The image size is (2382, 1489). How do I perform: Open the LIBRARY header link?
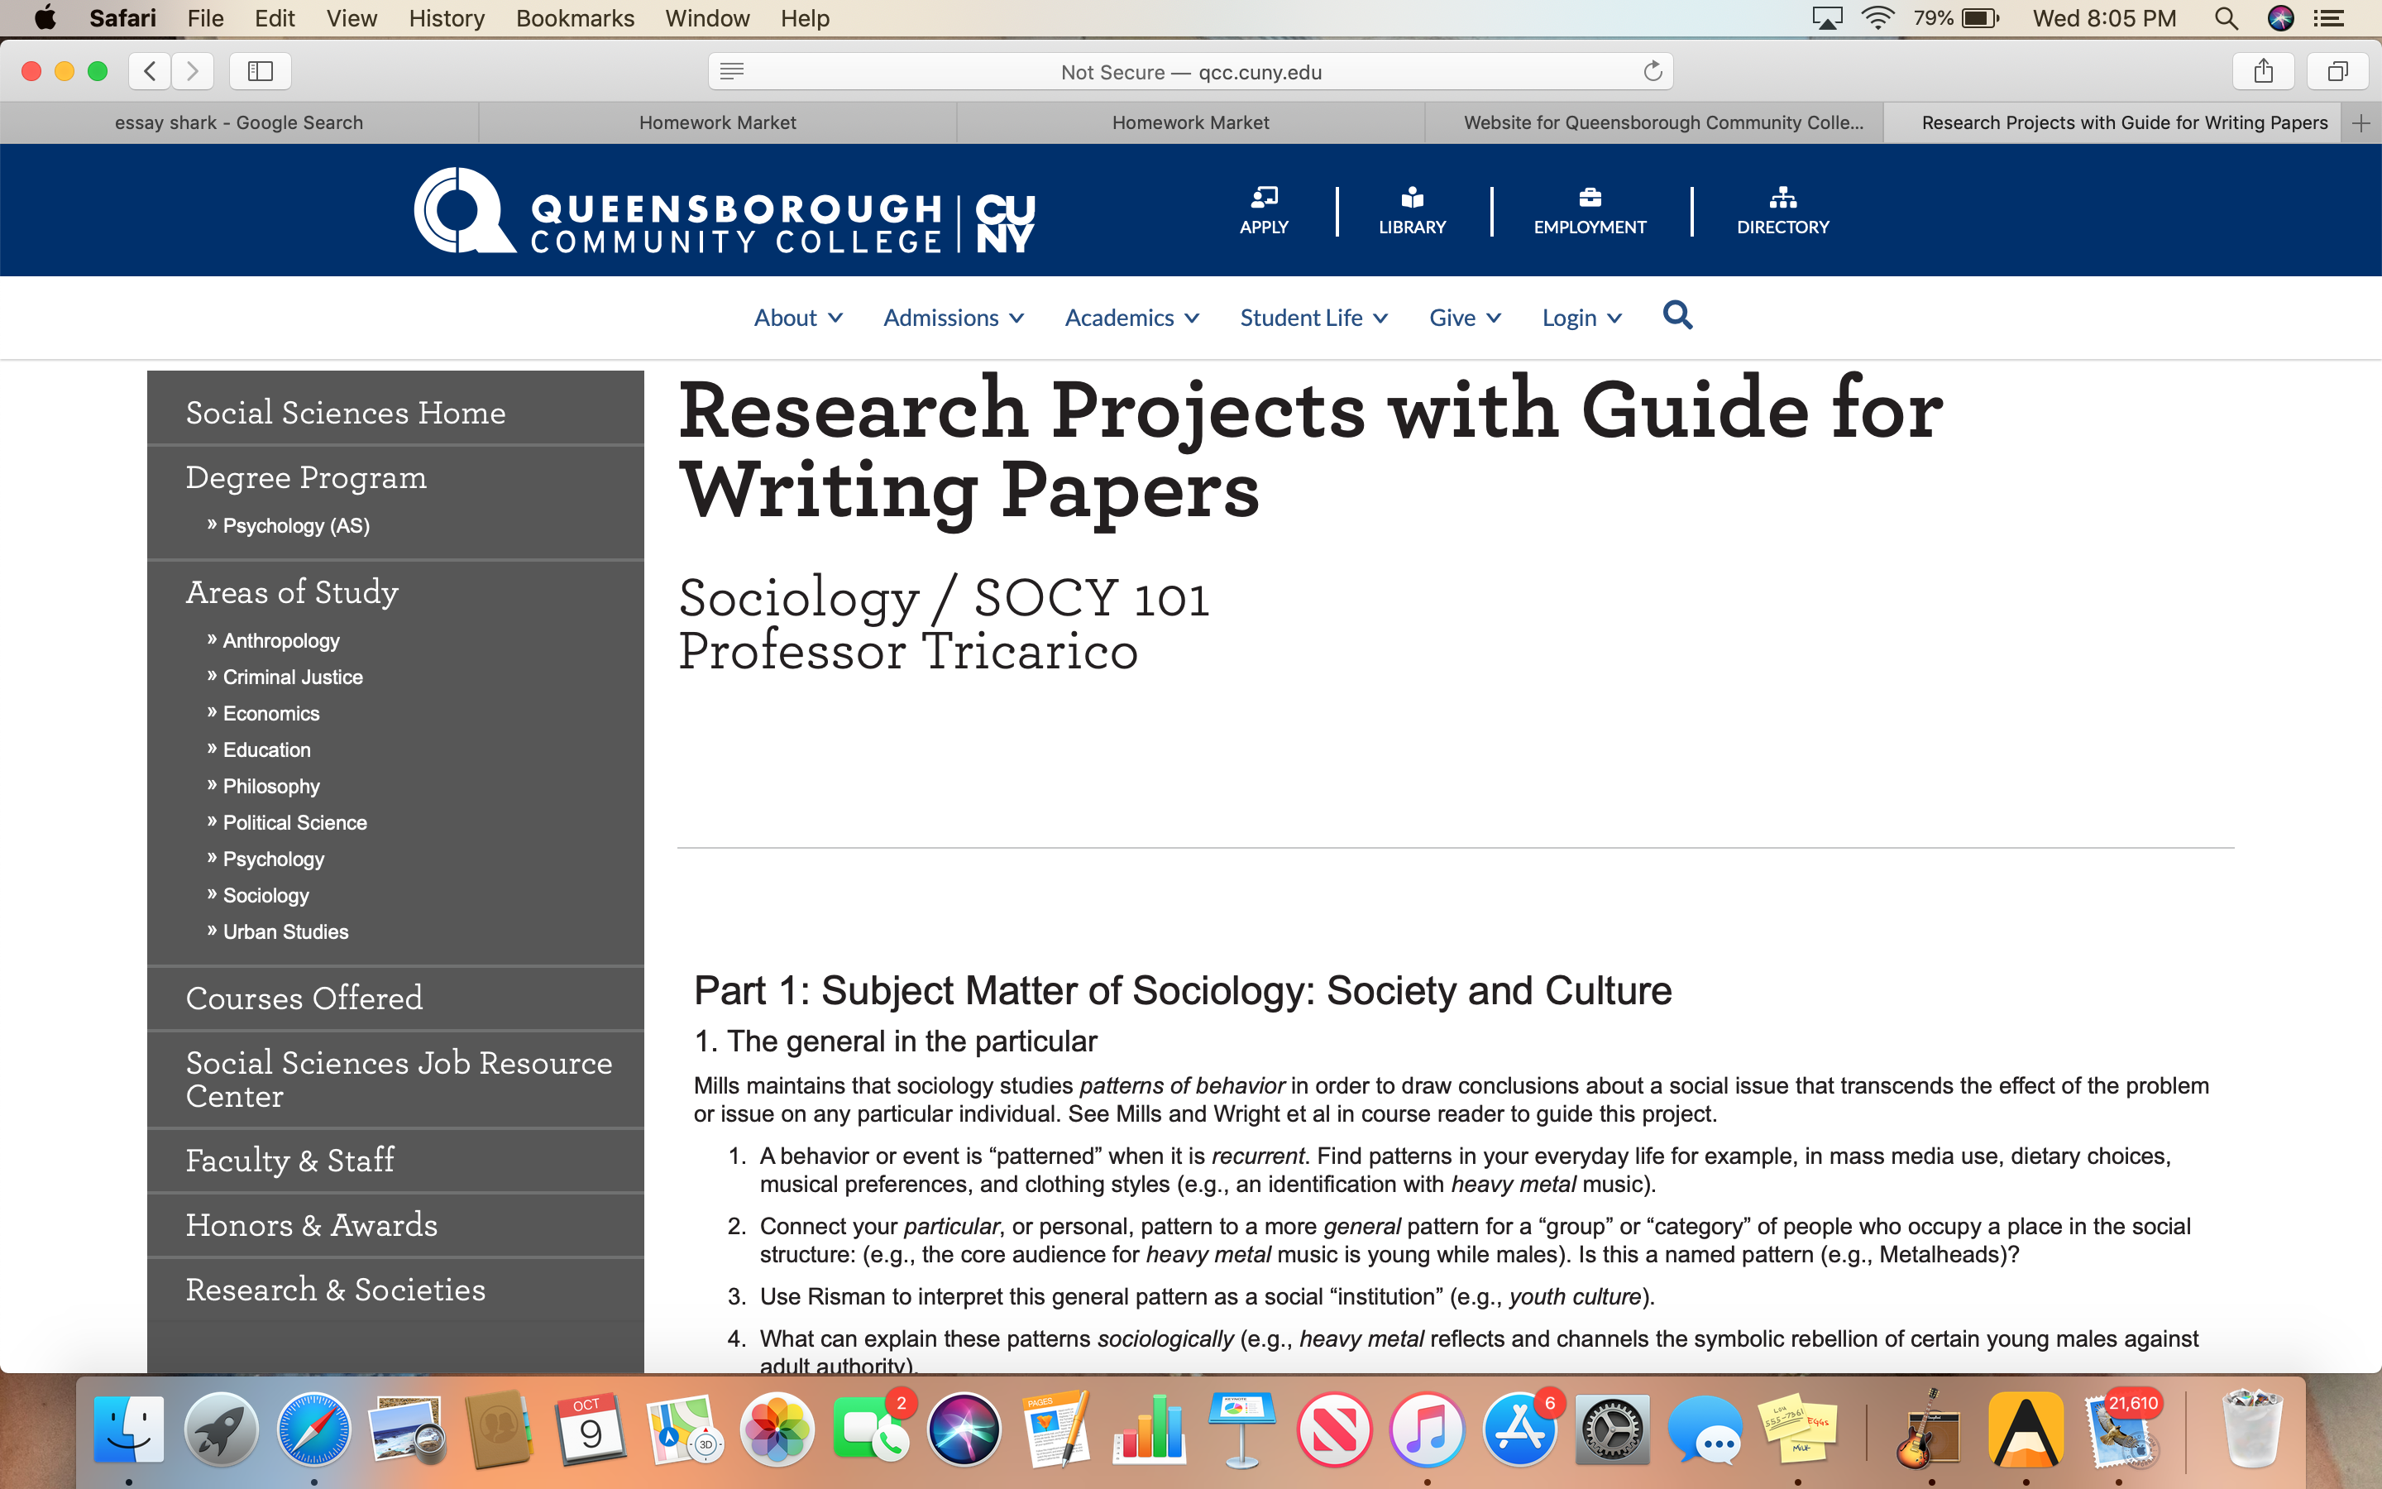pos(1412,211)
